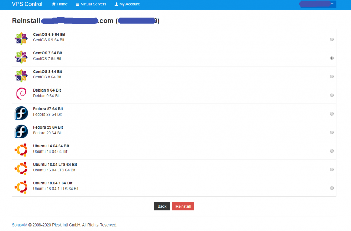Click the CentOS 8 64 Bit logo icon
This screenshot has height=231, width=351.
click(x=21, y=76)
